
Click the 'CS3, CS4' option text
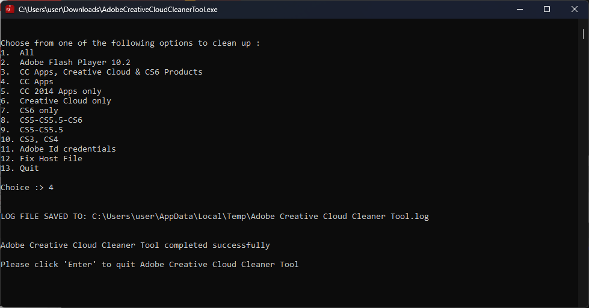pos(39,140)
